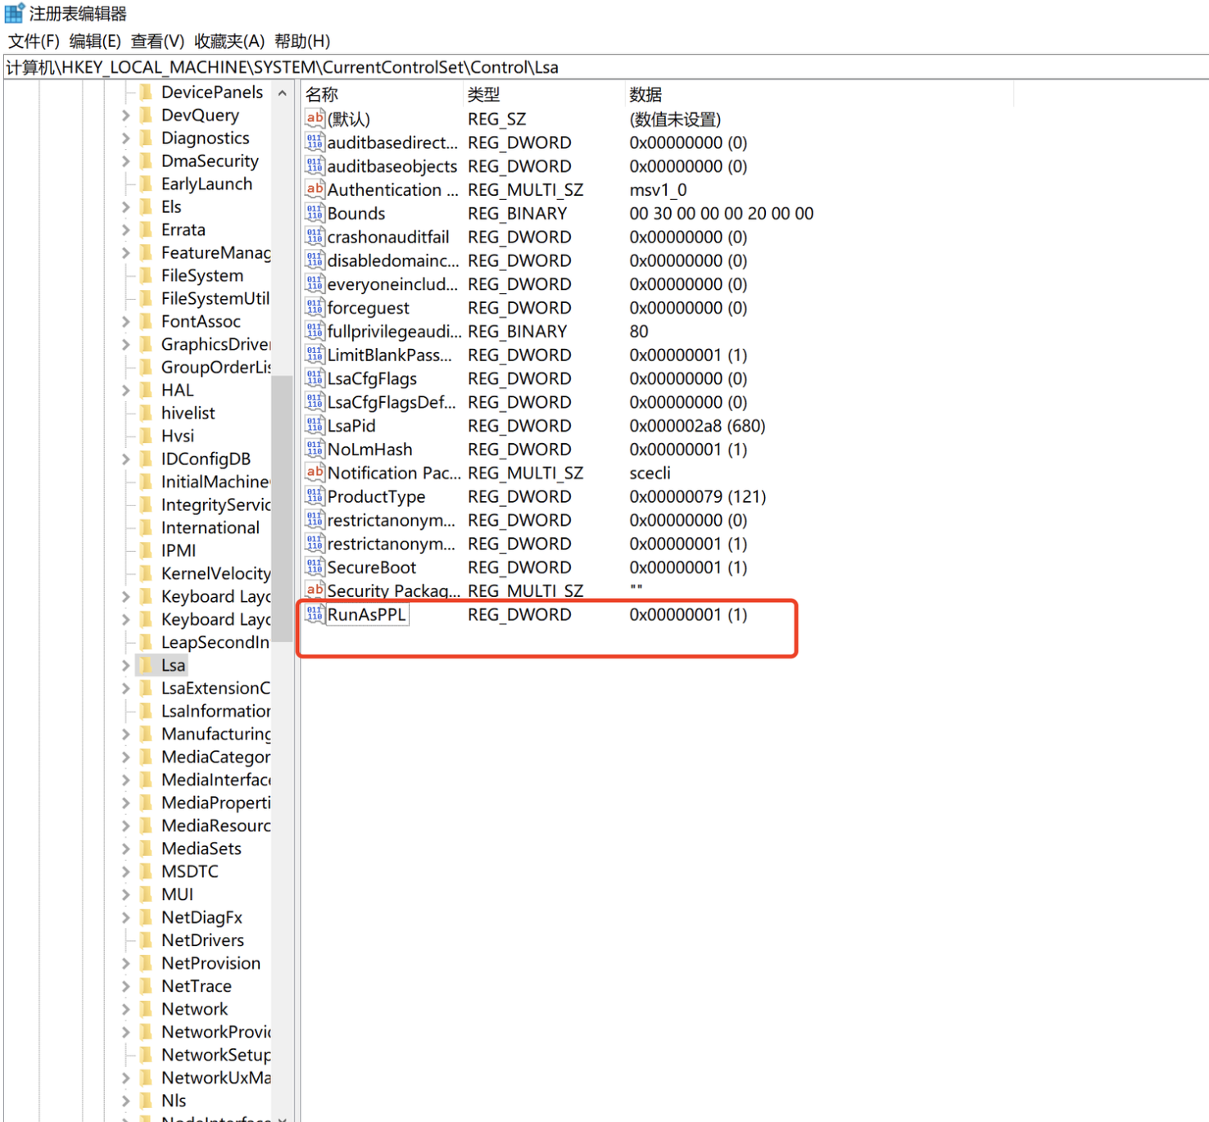Click the Registry Editor icon in title bar
The height and width of the screenshot is (1122, 1209).
pyautogui.click(x=13, y=12)
